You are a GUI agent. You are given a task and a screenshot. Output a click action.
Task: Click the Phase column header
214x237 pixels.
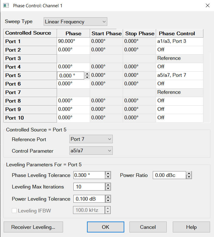coord(73,33)
